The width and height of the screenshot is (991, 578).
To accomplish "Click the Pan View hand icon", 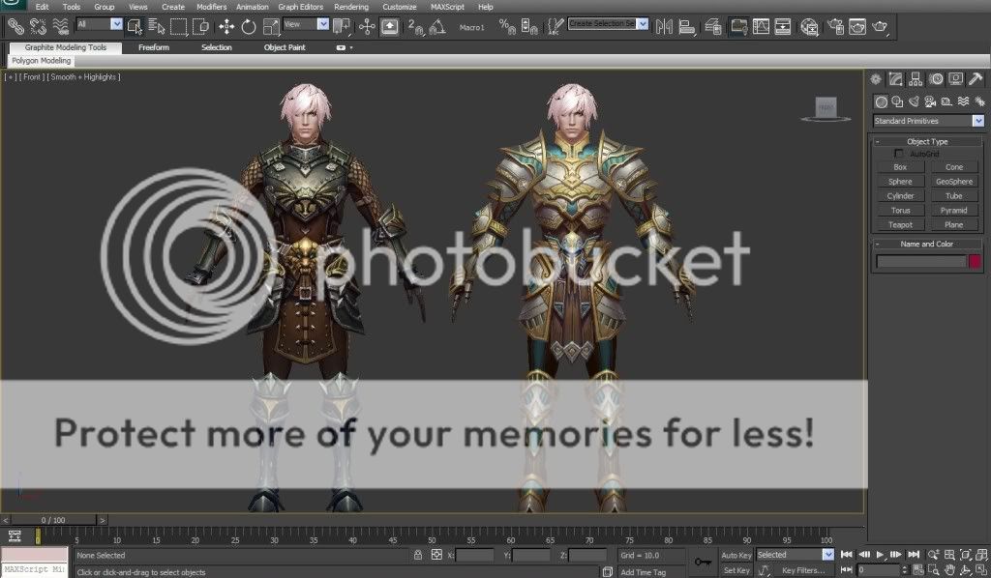I will point(949,570).
